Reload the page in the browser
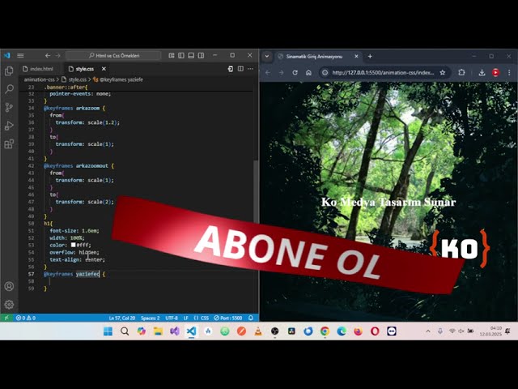Screen dimensions: 518x389 pos(295,72)
